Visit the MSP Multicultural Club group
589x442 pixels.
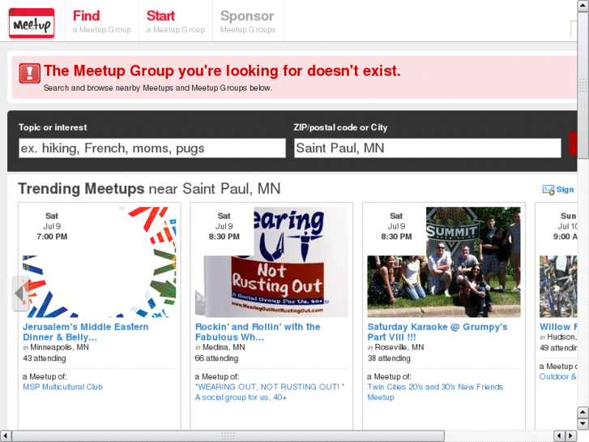[x=63, y=387]
